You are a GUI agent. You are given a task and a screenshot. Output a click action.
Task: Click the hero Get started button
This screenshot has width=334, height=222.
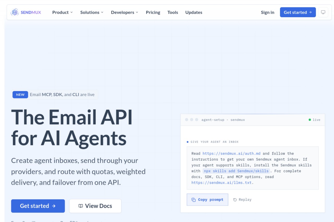[x=38, y=206]
